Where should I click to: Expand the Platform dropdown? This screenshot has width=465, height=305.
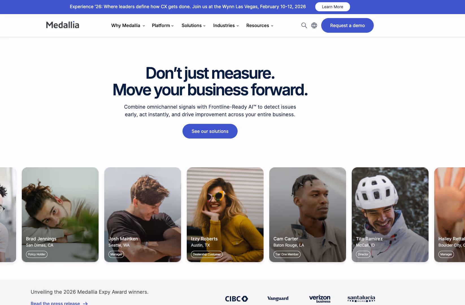[163, 25]
